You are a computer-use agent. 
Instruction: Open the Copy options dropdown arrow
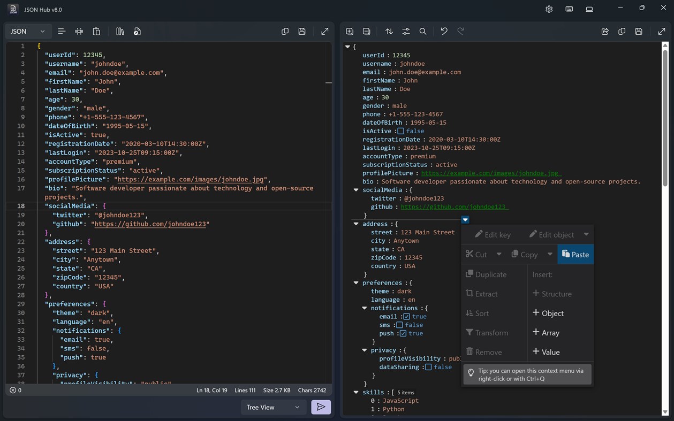pos(550,254)
